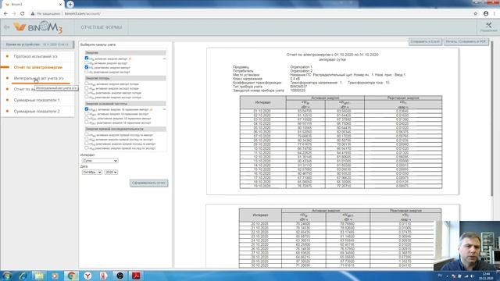Open File Explorer from the taskbar
500x281 pixels.
pyautogui.click(x=39, y=276)
